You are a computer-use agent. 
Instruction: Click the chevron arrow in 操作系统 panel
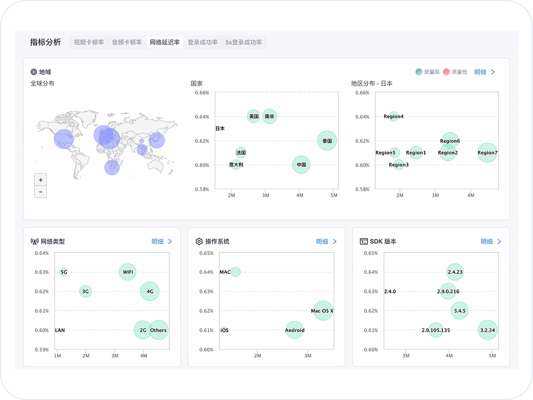point(335,242)
